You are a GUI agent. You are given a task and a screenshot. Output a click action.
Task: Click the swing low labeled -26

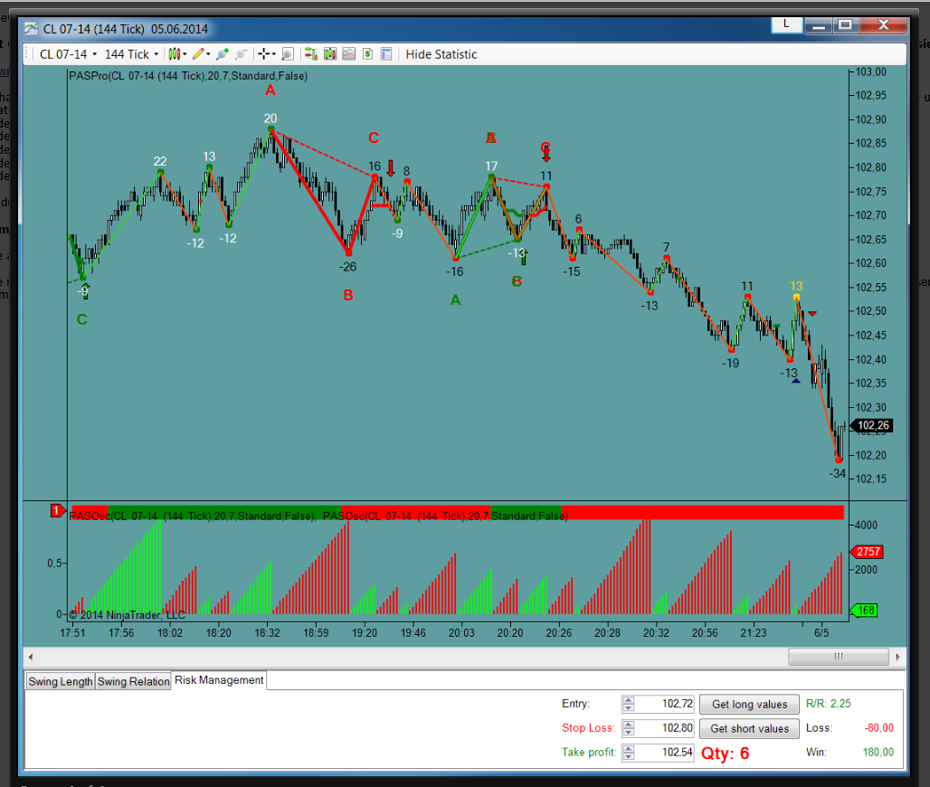pyautogui.click(x=347, y=267)
